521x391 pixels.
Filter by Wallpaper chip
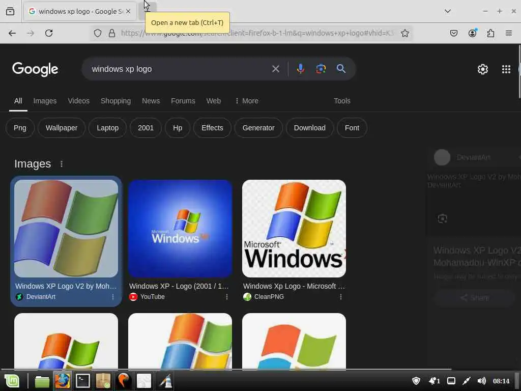[x=62, y=128]
